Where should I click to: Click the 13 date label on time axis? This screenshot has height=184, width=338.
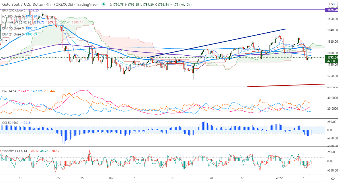(173, 178)
